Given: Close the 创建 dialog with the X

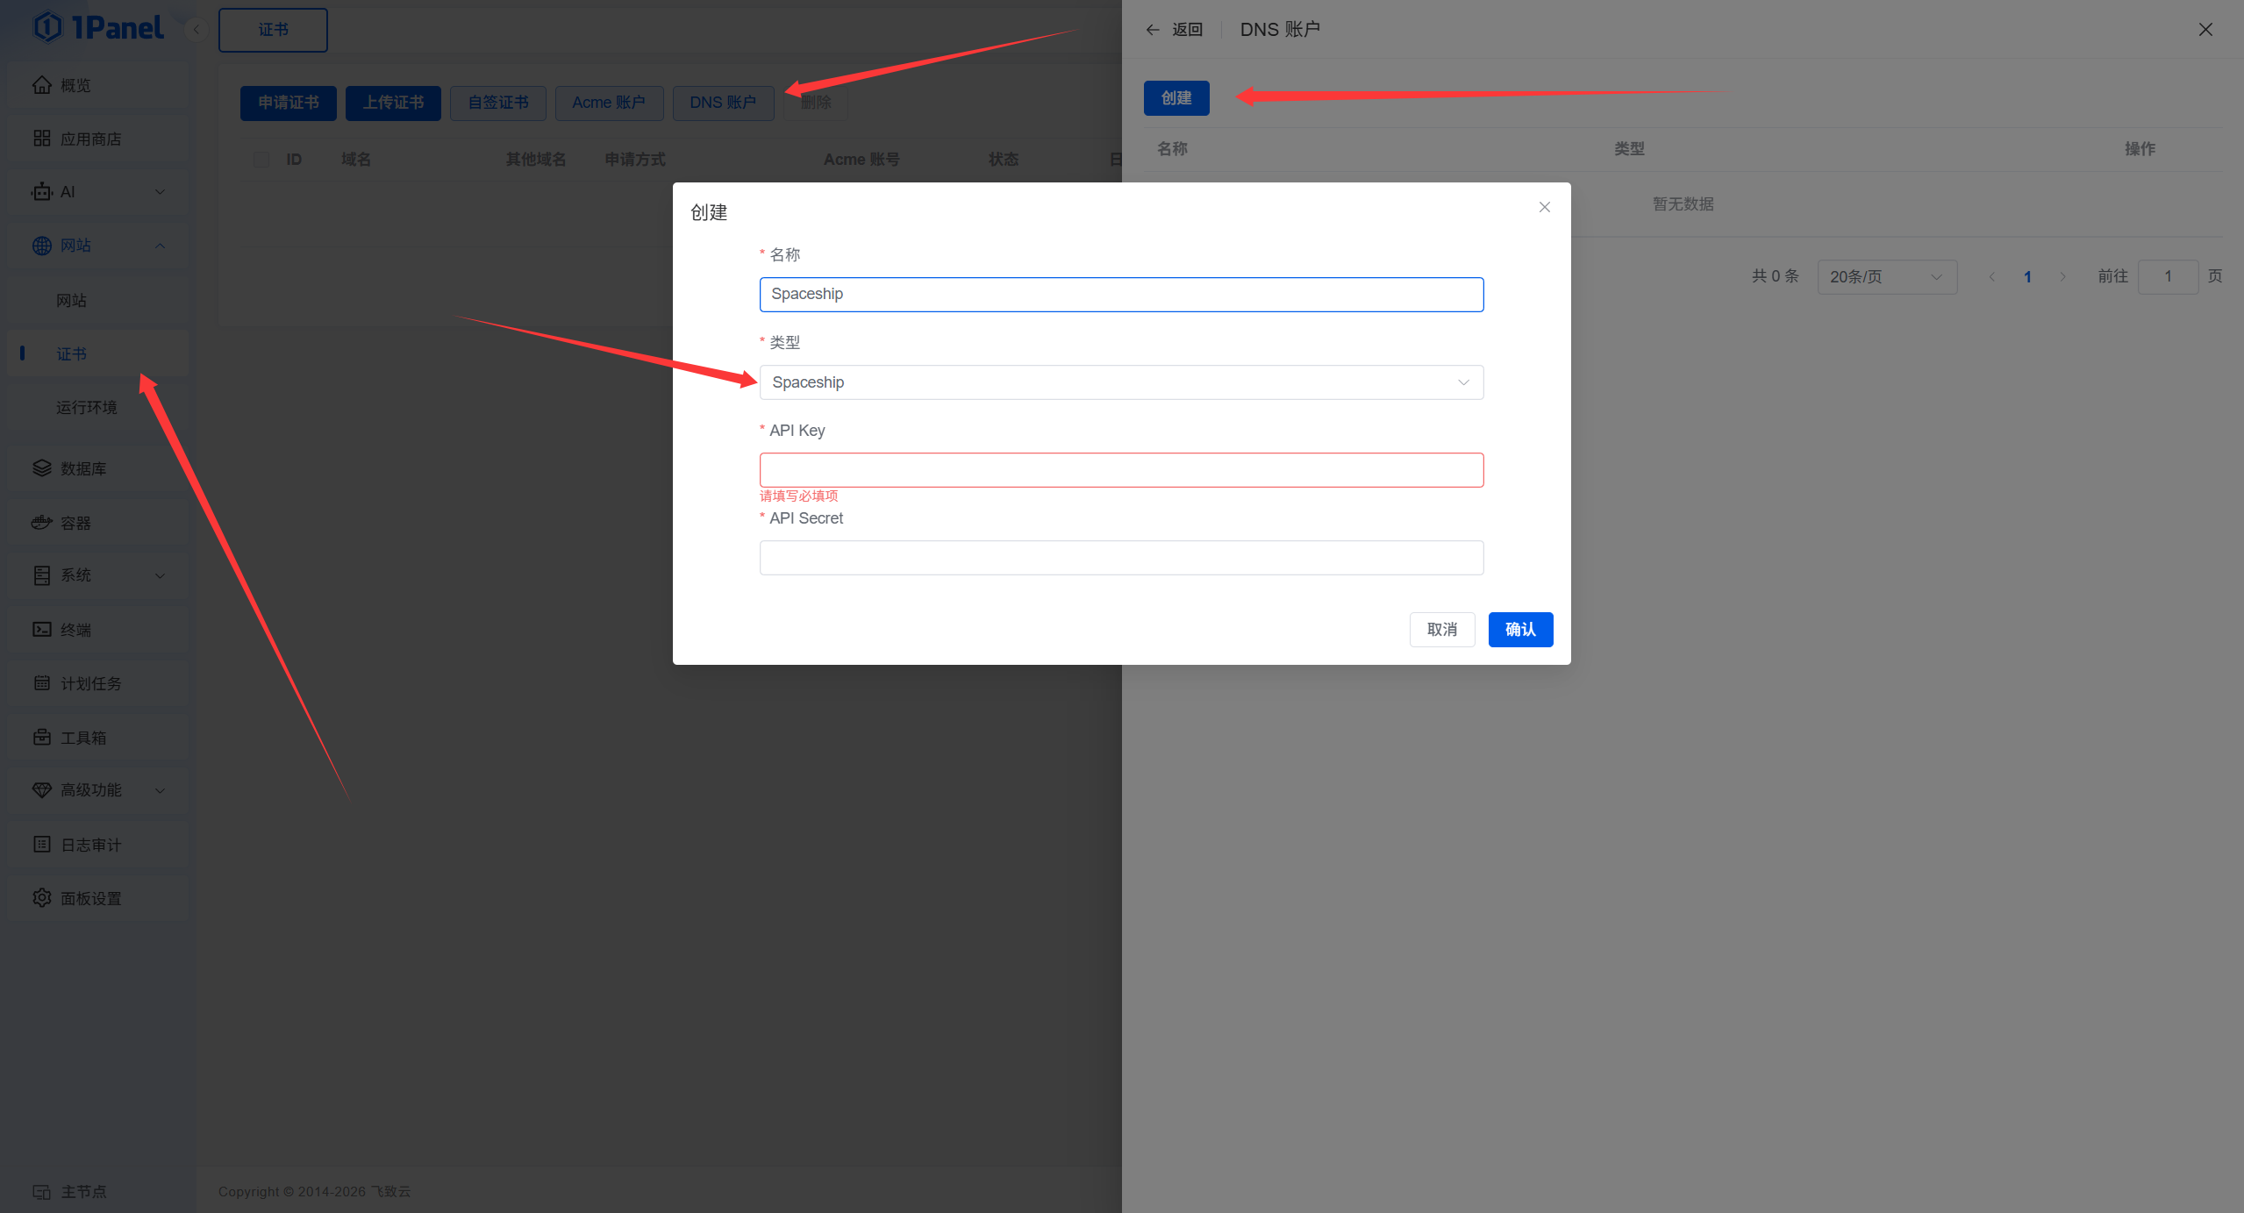Looking at the screenshot, I should (1544, 207).
